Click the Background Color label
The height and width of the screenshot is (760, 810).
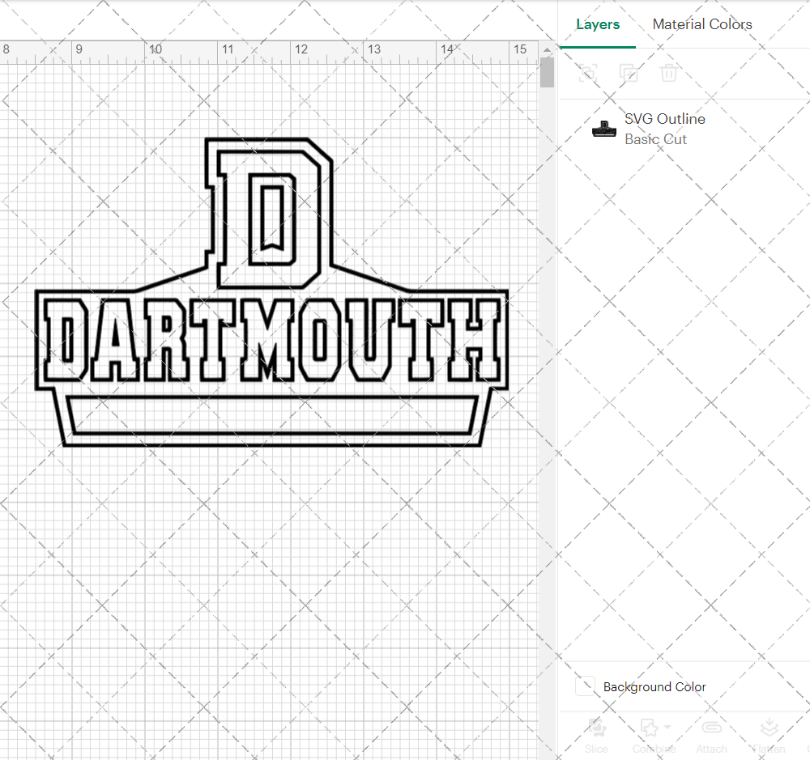654,686
